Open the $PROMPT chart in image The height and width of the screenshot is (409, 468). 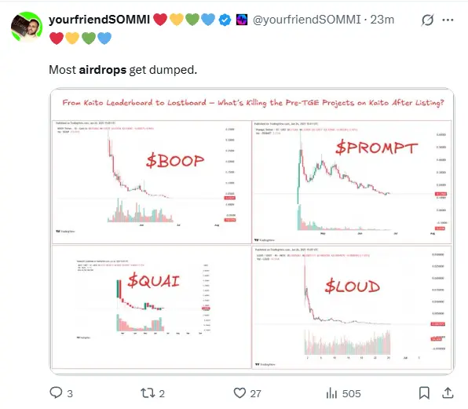352,182
